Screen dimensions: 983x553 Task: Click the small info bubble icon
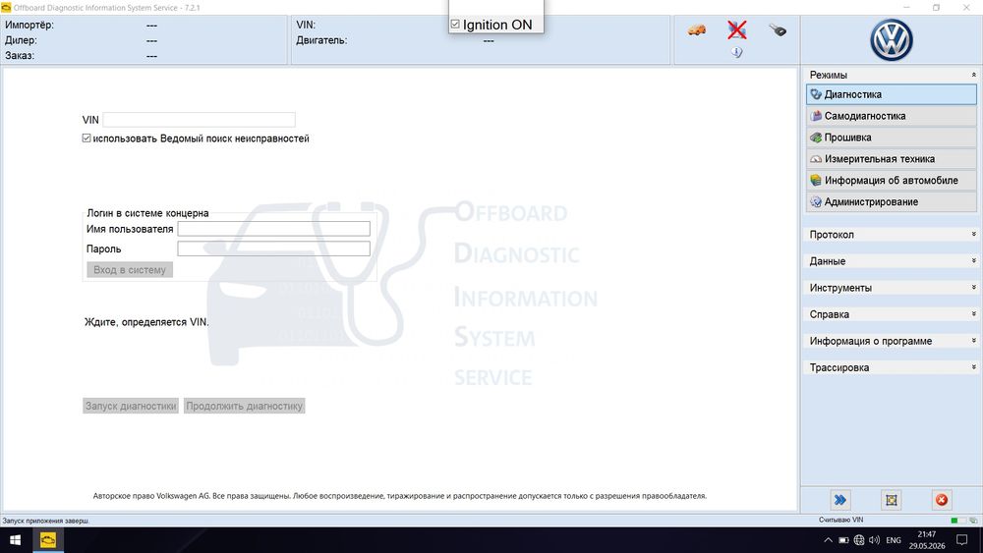pyautogui.click(x=736, y=53)
